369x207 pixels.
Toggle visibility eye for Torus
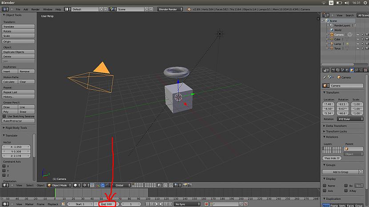coord(358,48)
